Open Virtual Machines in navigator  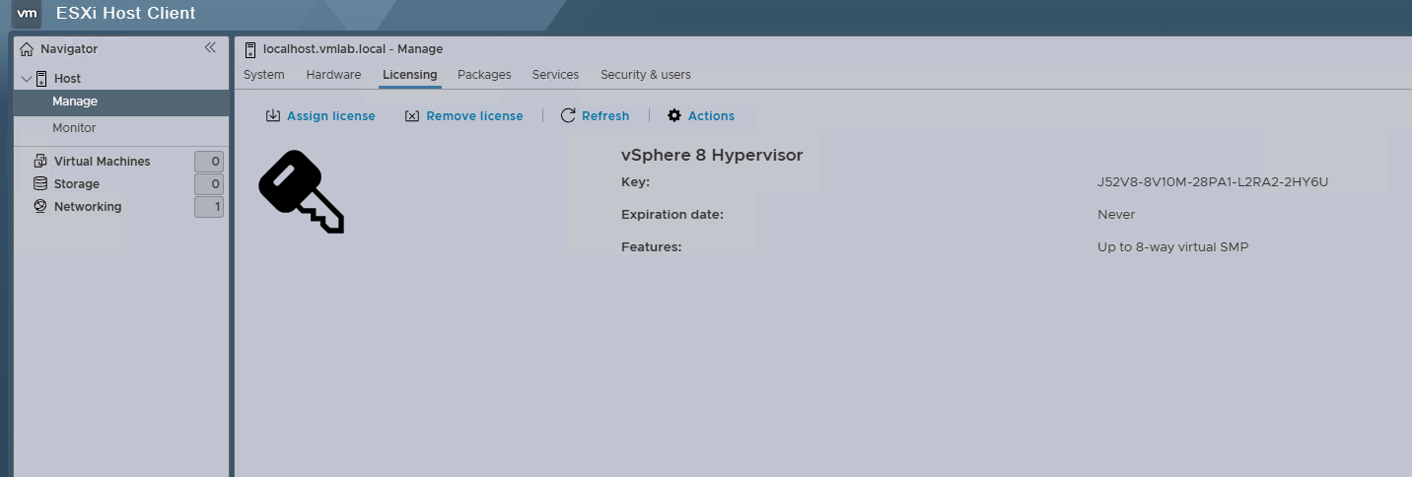point(102,162)
